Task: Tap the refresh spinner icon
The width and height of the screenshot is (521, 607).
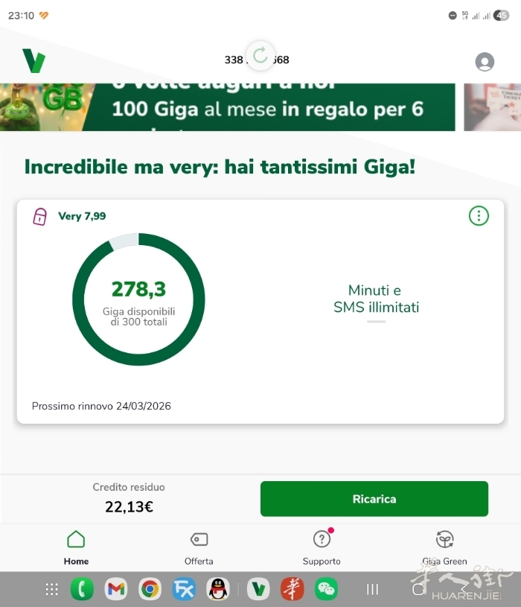Action: click(260, 55)
